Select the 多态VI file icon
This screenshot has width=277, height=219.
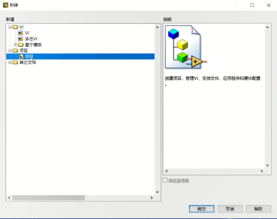[x=21, y=38]
